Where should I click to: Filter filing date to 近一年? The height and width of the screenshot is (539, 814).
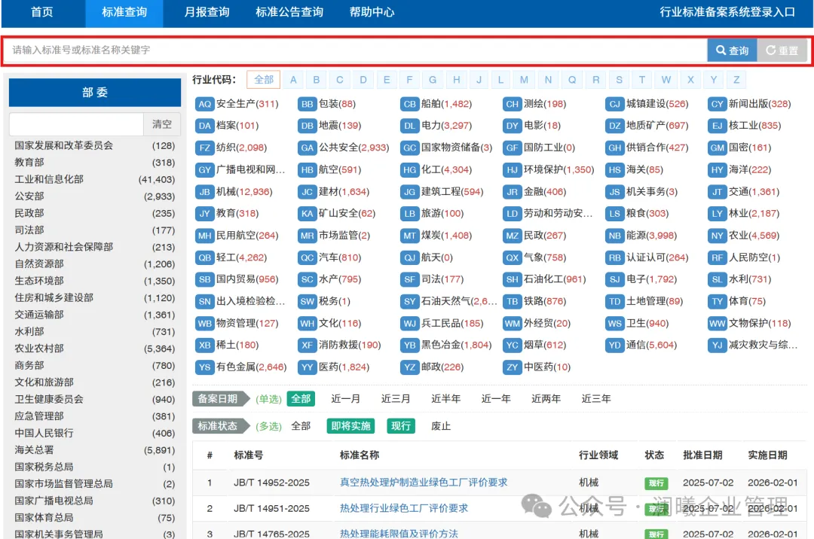(x=496, y=398)
